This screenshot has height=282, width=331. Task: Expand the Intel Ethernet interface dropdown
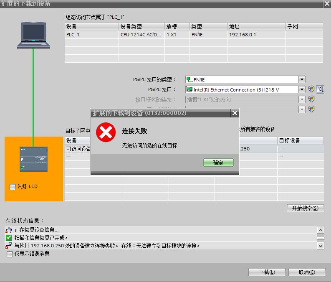(x=302, y=89)
